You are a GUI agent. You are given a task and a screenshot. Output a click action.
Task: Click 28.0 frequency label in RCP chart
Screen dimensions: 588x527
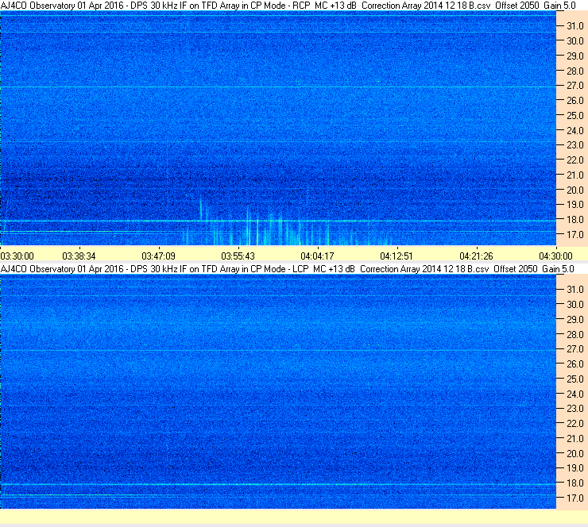575,71
